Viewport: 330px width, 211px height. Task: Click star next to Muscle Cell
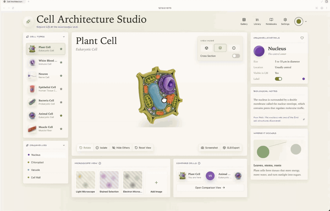(x=61, y=129)
